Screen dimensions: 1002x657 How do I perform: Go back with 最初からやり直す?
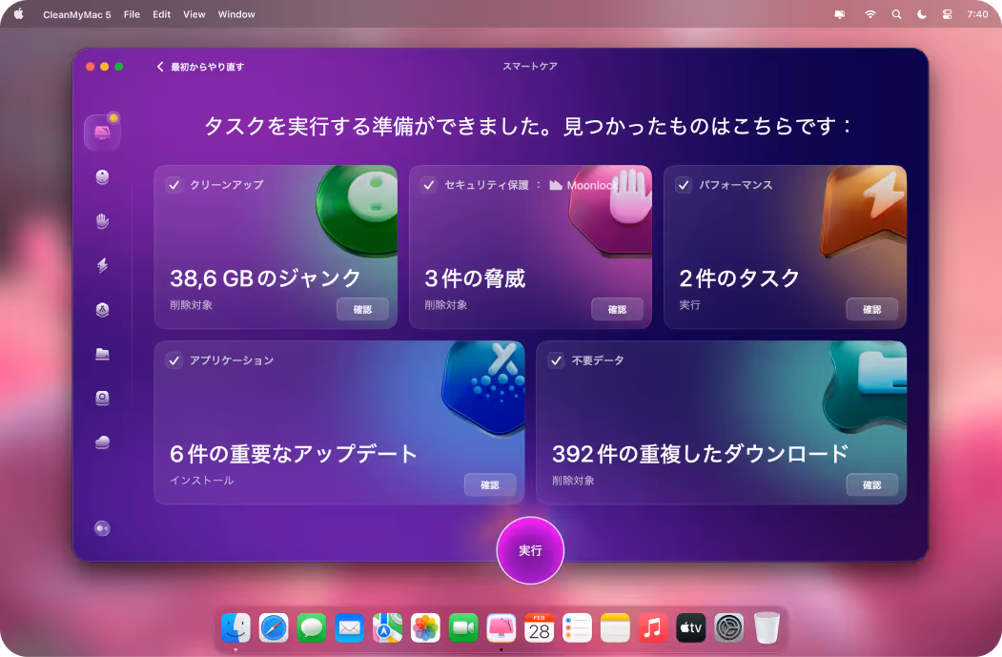click(200, 67)
